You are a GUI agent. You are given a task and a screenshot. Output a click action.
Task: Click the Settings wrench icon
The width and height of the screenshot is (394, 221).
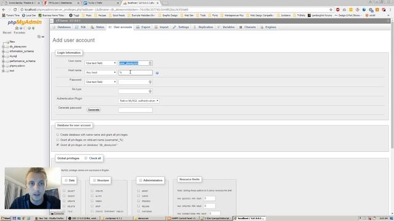(x=174, y=27)
